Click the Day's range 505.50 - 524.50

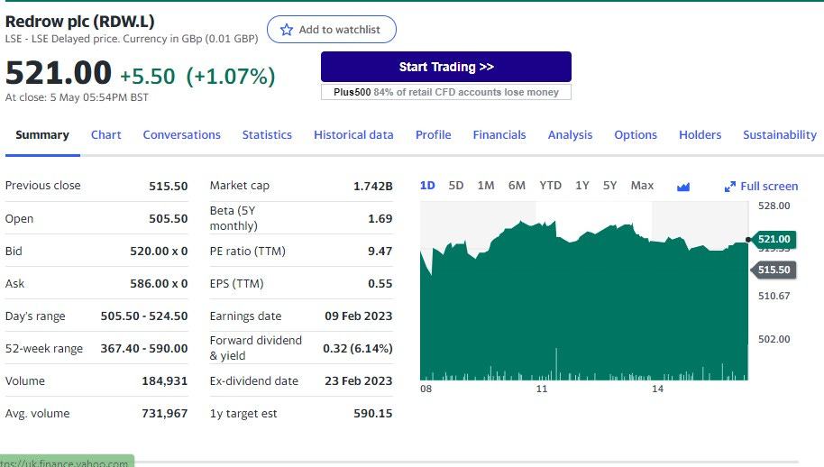[144, 316]
